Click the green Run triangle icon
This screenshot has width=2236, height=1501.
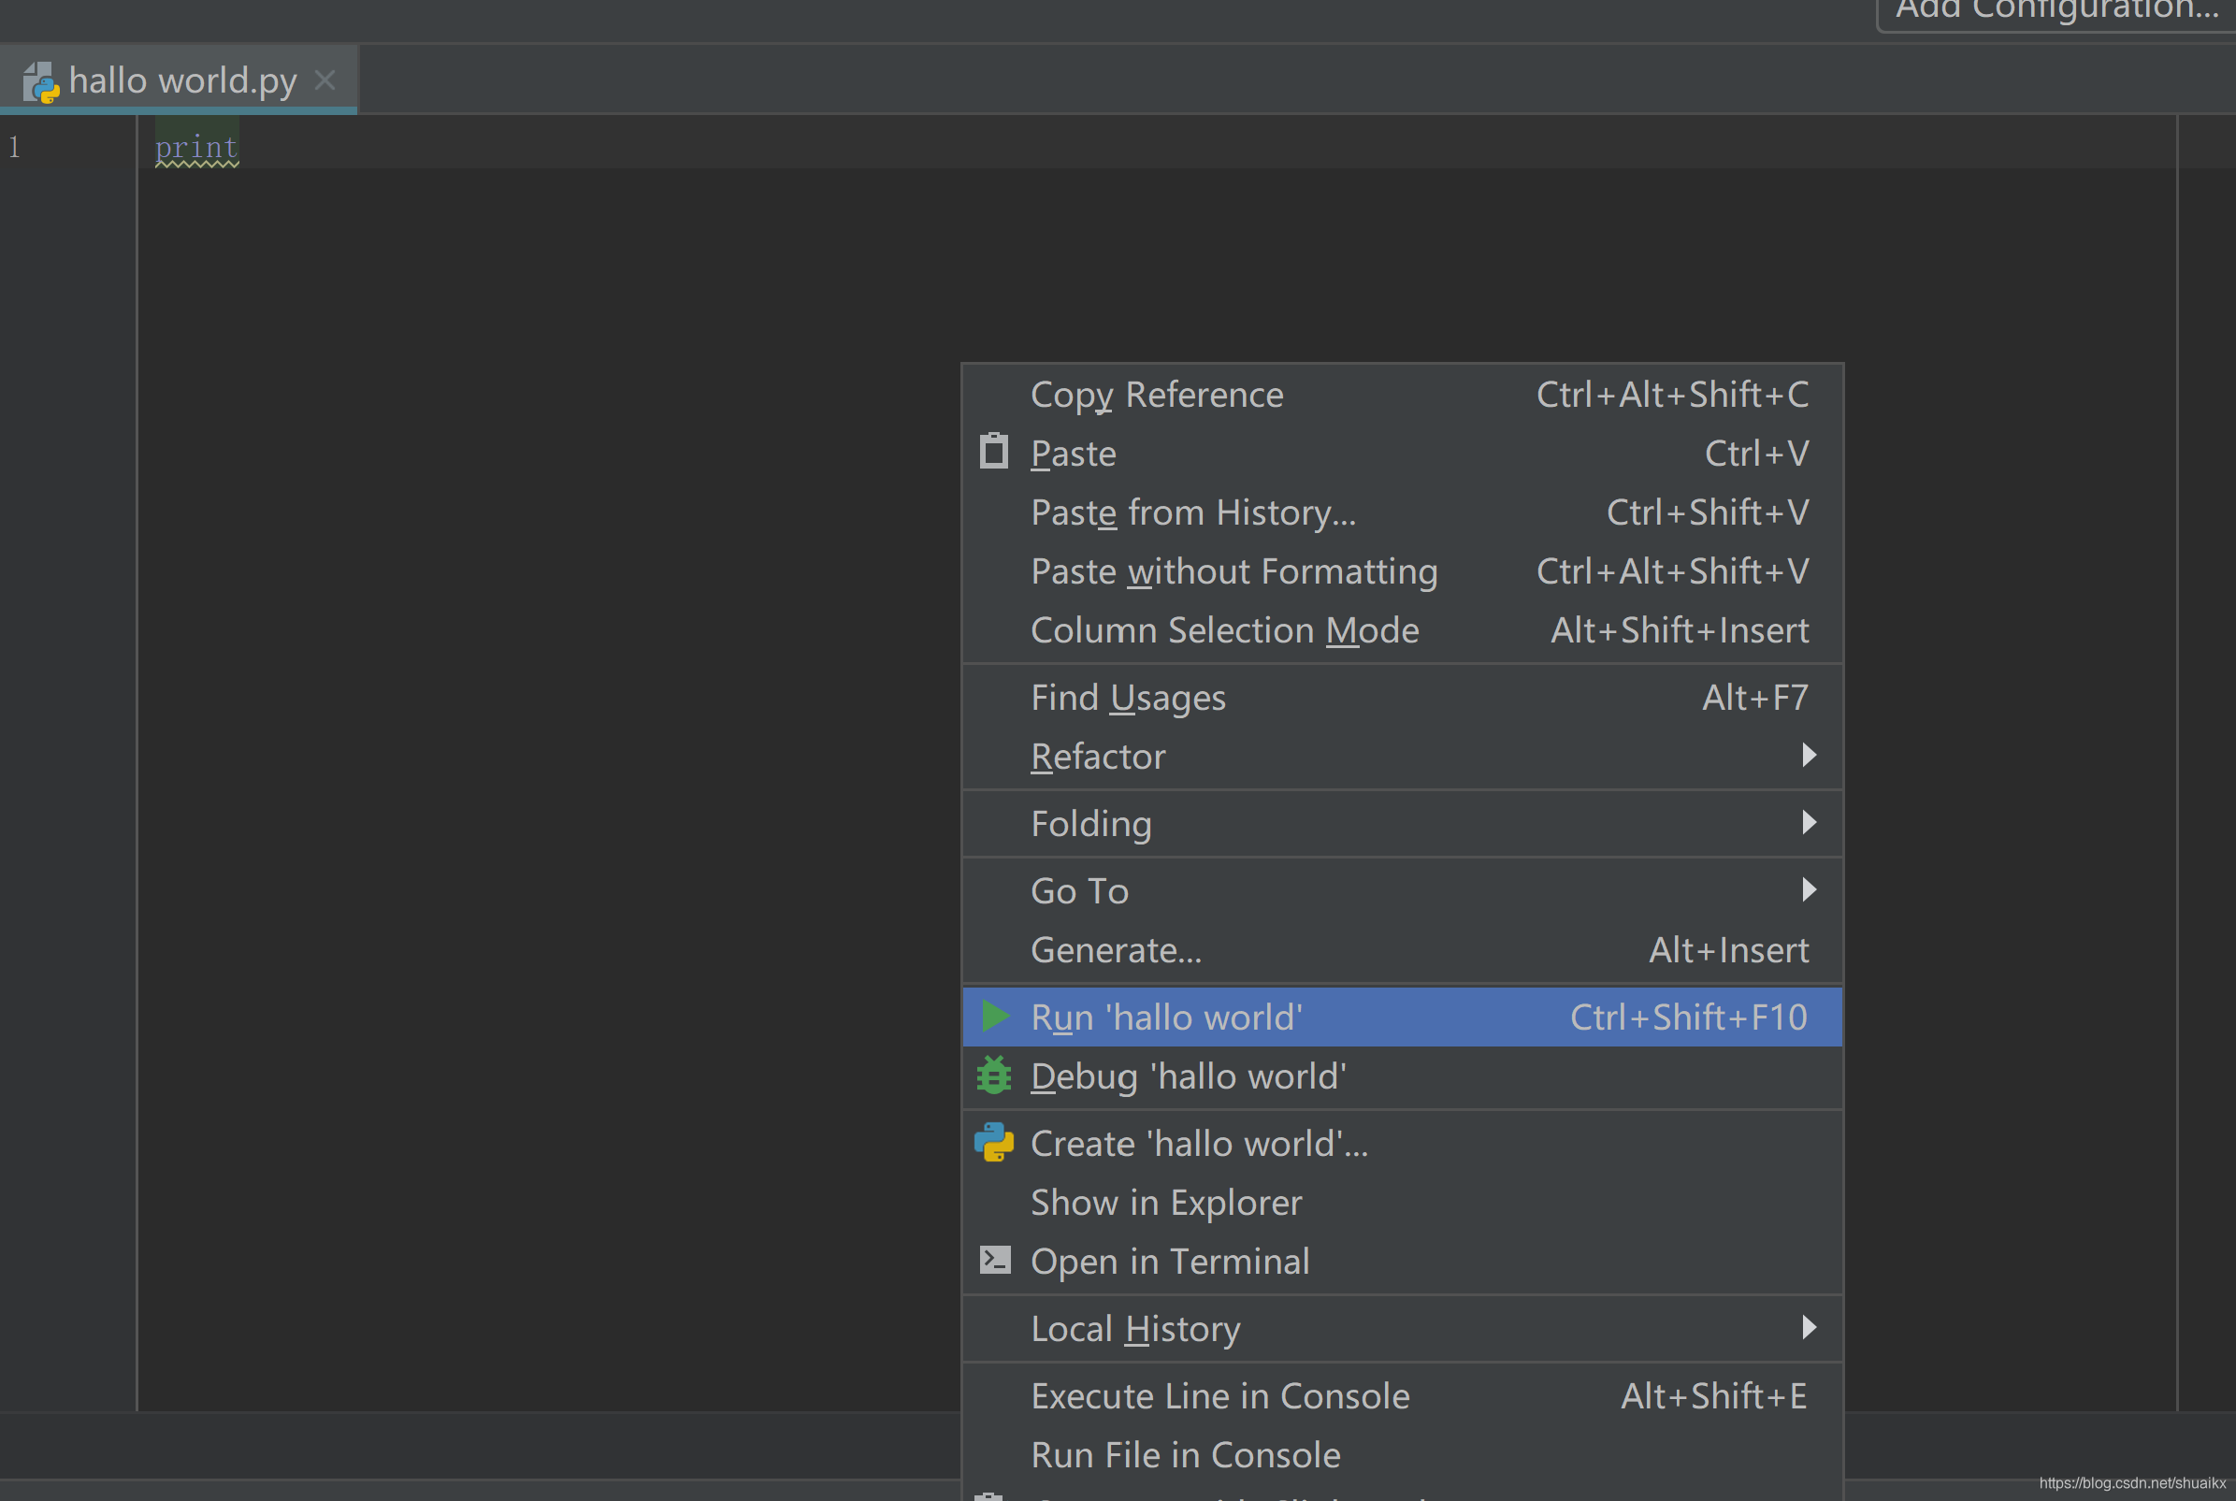995,1017
